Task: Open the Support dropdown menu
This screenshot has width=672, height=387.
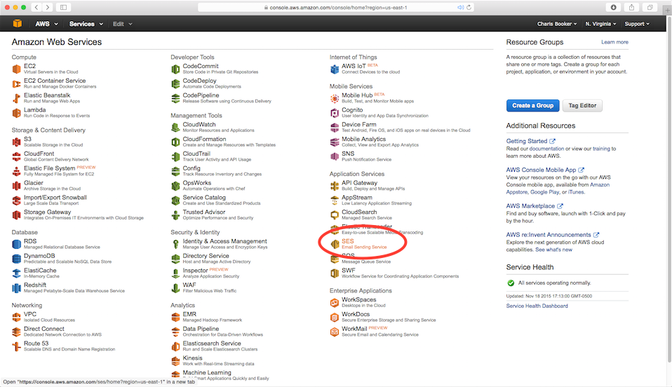Action: [637, 24]
